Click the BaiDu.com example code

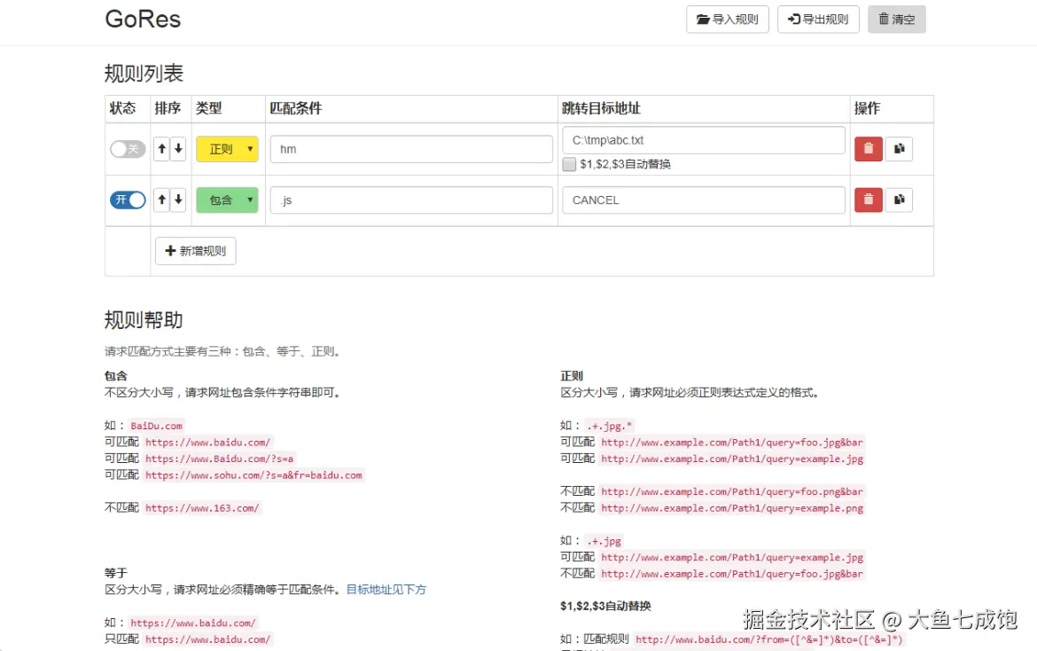point(156,426)
